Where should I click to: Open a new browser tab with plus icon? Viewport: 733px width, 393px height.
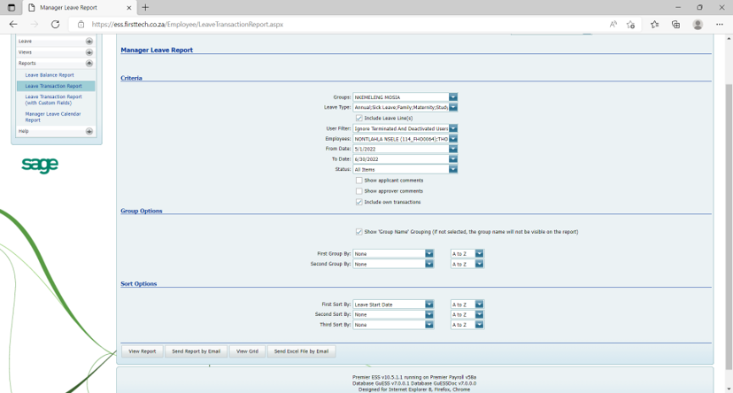pyautogui.click(x=145, y=7)
